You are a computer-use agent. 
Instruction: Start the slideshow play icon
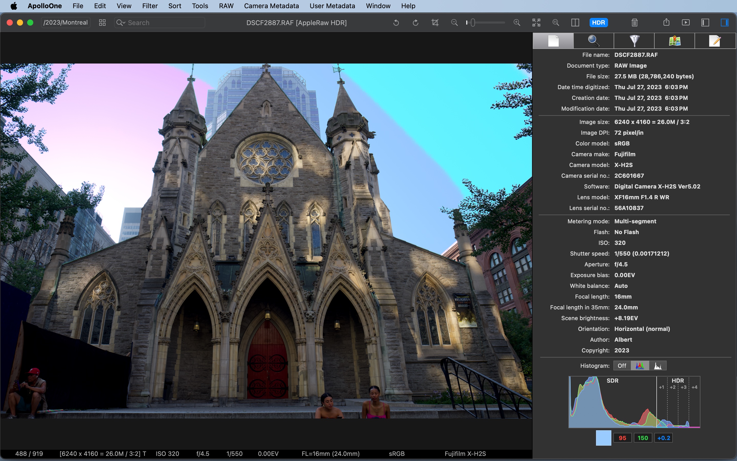pyautogui.click(x=686, y=23)
